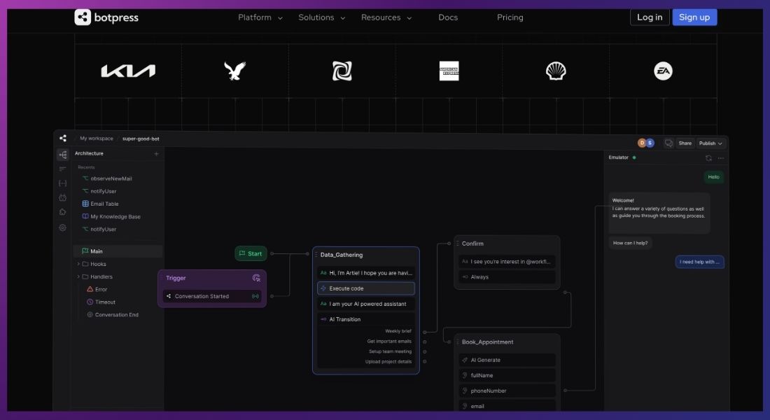Screen dimensions: 770x420
Task: Select the Main flow
Action: 118,251
